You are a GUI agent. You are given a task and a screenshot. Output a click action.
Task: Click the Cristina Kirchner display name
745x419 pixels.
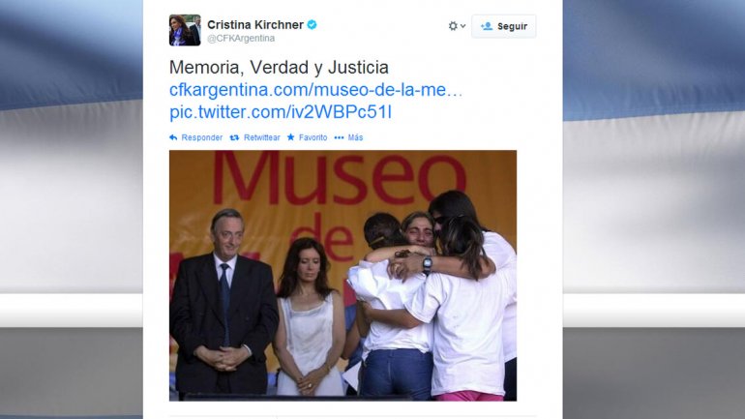tap(255, 25)
